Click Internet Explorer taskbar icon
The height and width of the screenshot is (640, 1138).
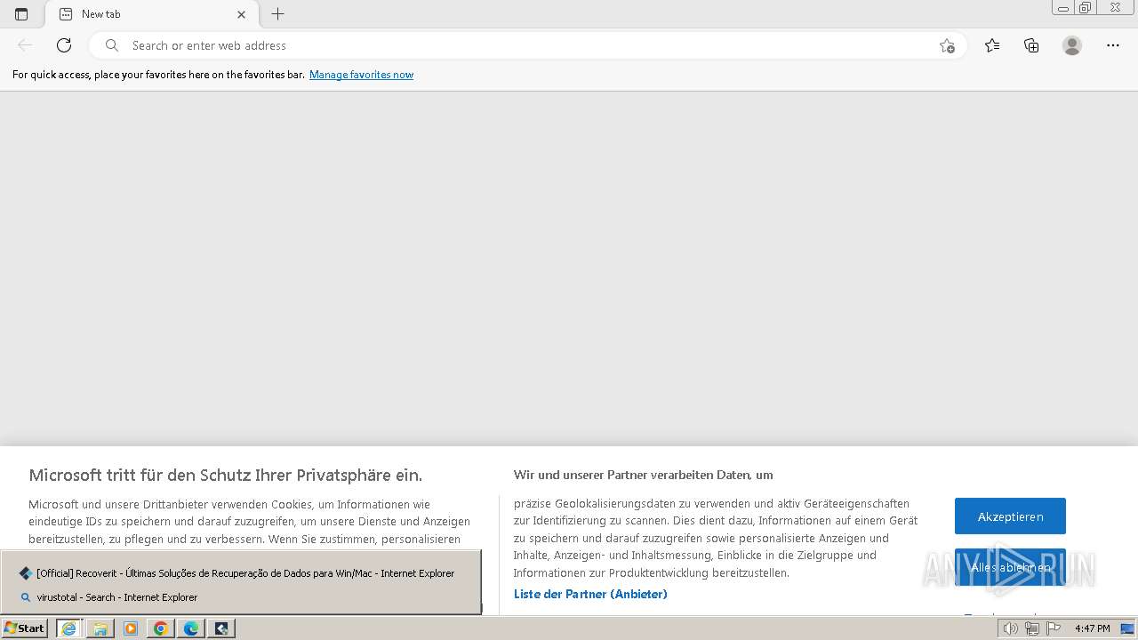click(x=68, y=628)
